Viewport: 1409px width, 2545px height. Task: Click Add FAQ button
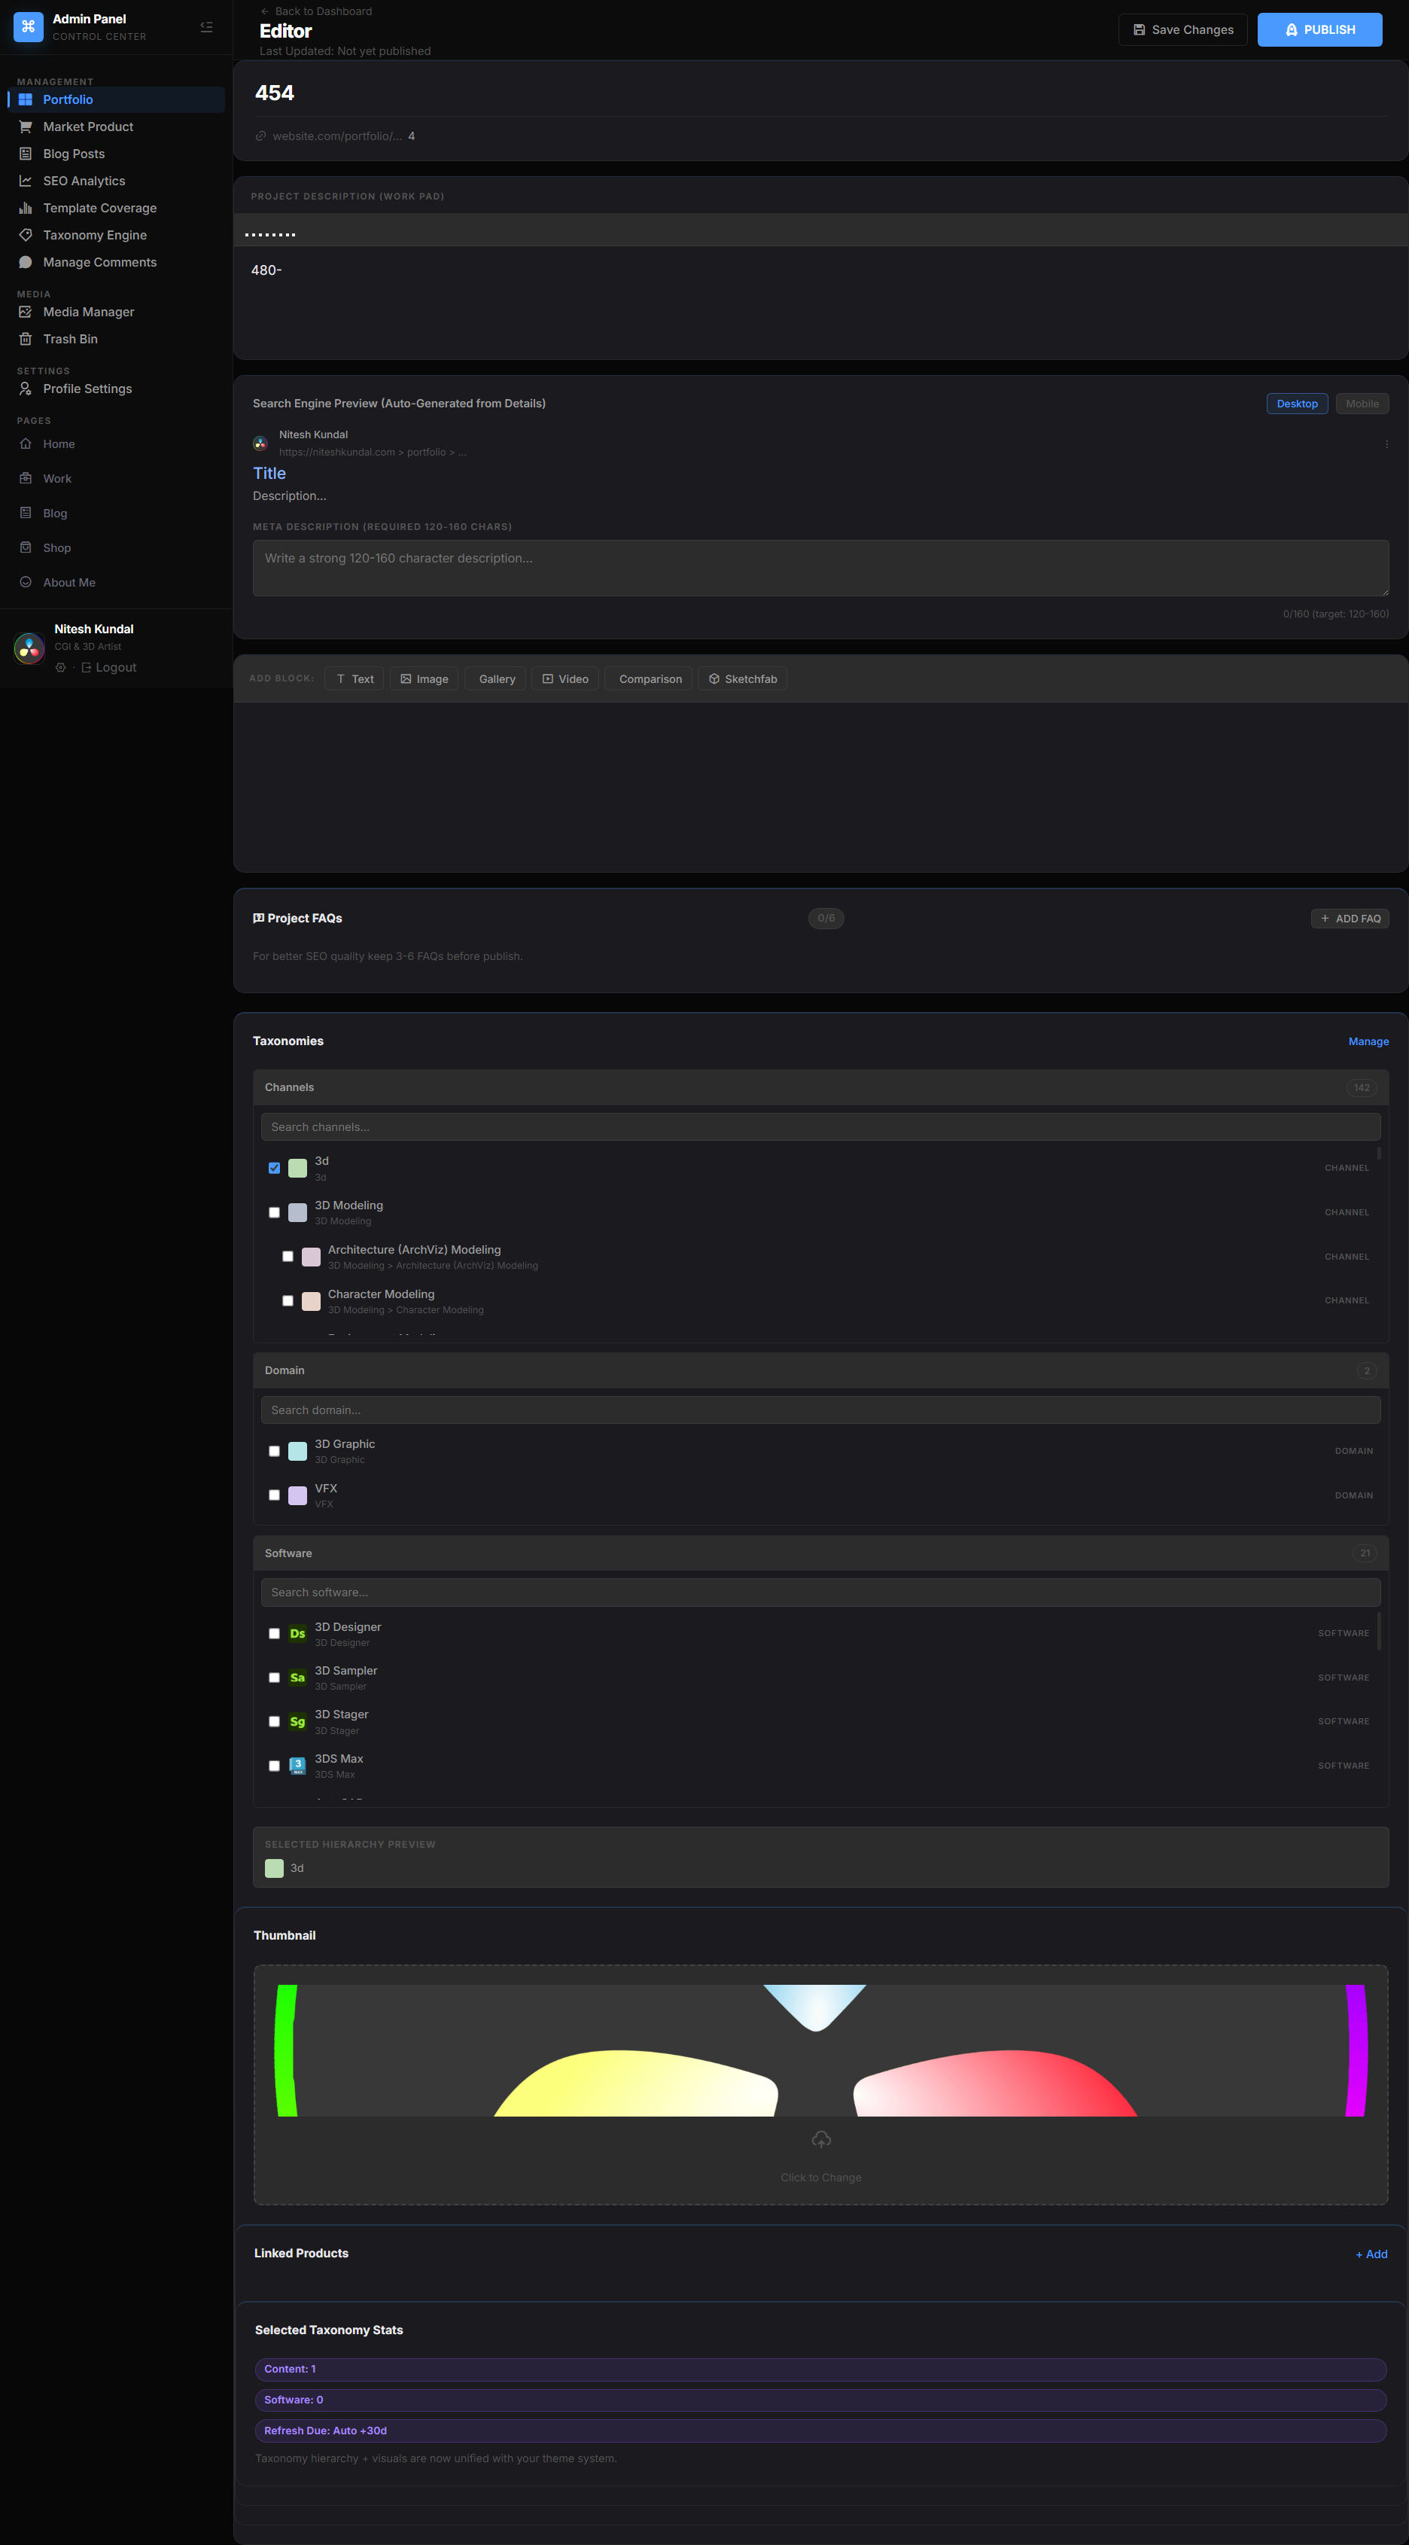[1350, 919]
